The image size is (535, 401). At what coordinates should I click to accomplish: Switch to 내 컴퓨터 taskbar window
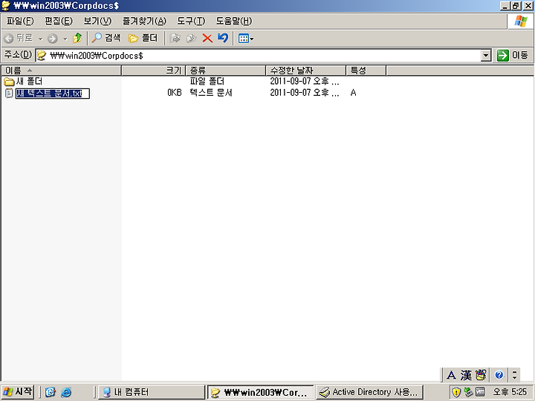tap(151, 392)
